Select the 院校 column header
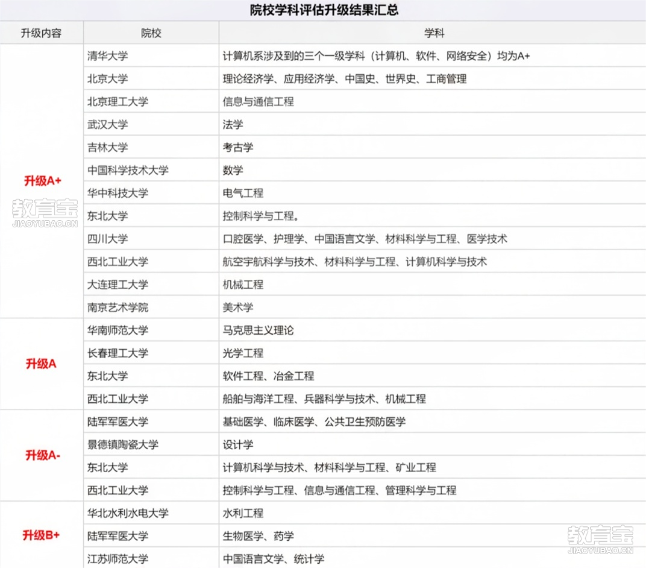This screenshot has width=646, height=568. (x=151, y=33)
